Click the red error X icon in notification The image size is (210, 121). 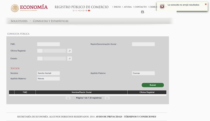coord(162,6)
